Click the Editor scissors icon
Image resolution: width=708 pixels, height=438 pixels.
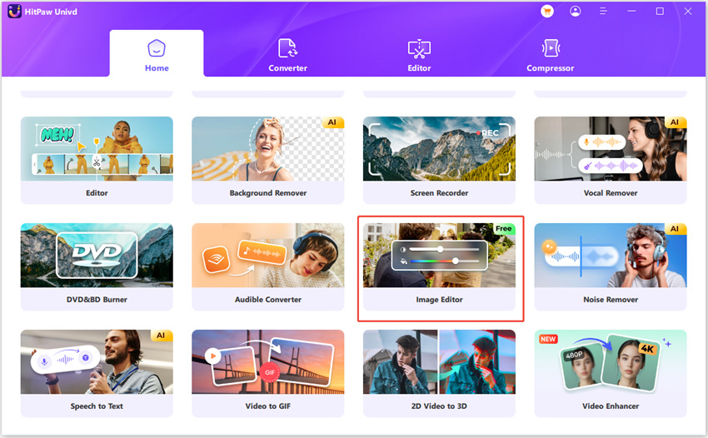pyautogui.click(x=419, y=49)
